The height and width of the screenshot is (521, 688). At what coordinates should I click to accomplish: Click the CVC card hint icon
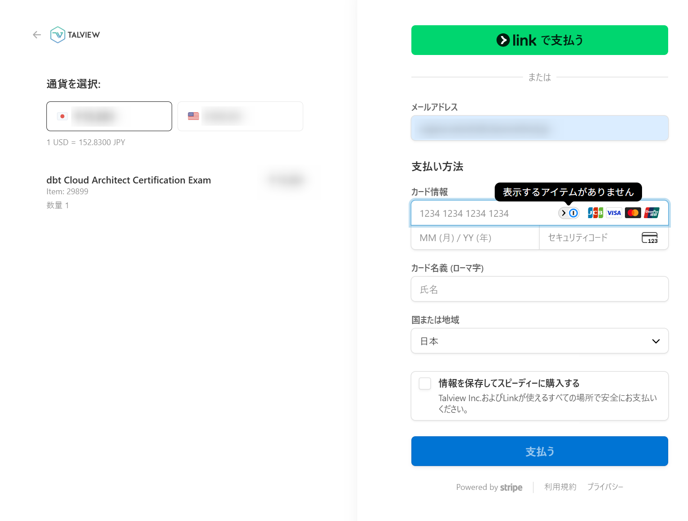pyautogui.click(x=650, y=238)
